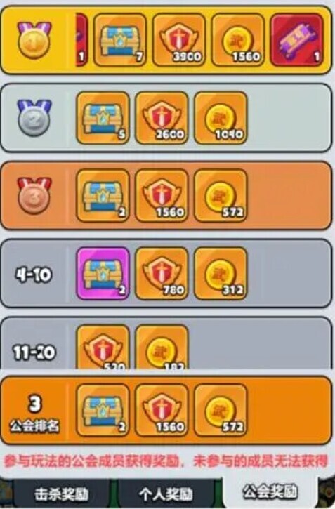Select the 1560 shield badge in bronze medal row
The height and width of the screenshot is (509, 335).
point(162,195)
